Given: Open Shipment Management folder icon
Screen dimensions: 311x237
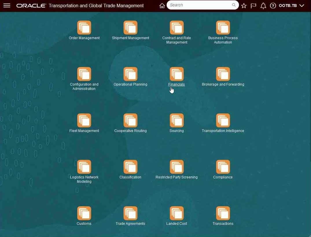Looking at the screenshot, I should coord(130,28).
